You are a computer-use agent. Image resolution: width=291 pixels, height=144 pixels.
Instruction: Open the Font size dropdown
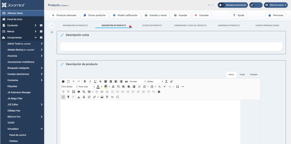87,87
